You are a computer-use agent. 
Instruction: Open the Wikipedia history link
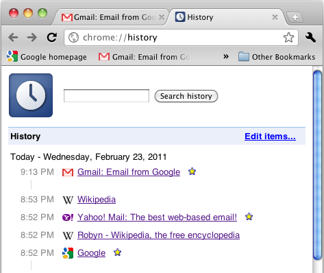click(97, 200)
